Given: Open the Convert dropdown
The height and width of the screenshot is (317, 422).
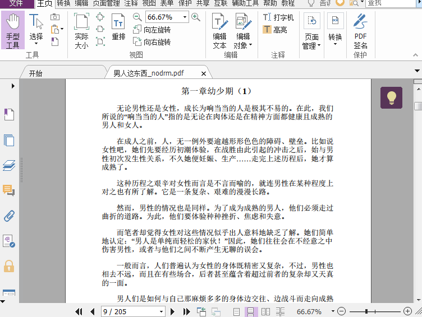Looking at the screenshot, I should (x=335, y=30).
